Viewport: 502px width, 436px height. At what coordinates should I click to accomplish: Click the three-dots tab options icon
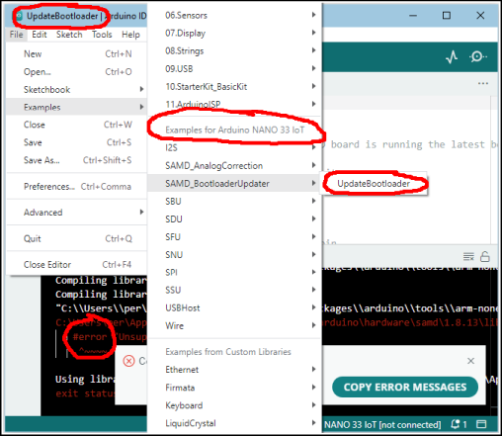click(483, 83)
